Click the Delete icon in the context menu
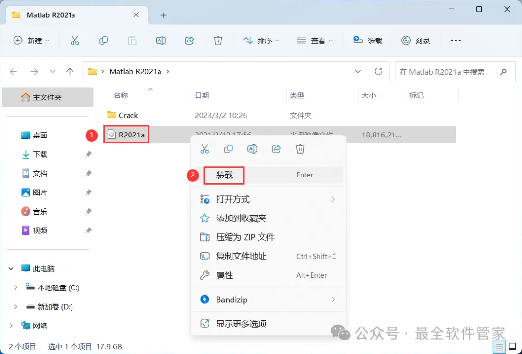Image resolution: width=522 pixels, height=354 pixels. [300, 149]
